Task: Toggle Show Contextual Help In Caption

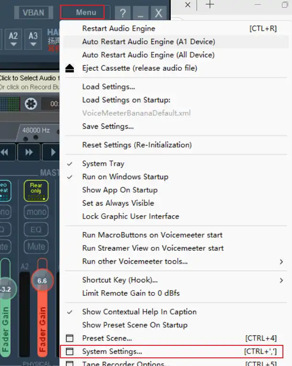Action: (139, 312)
